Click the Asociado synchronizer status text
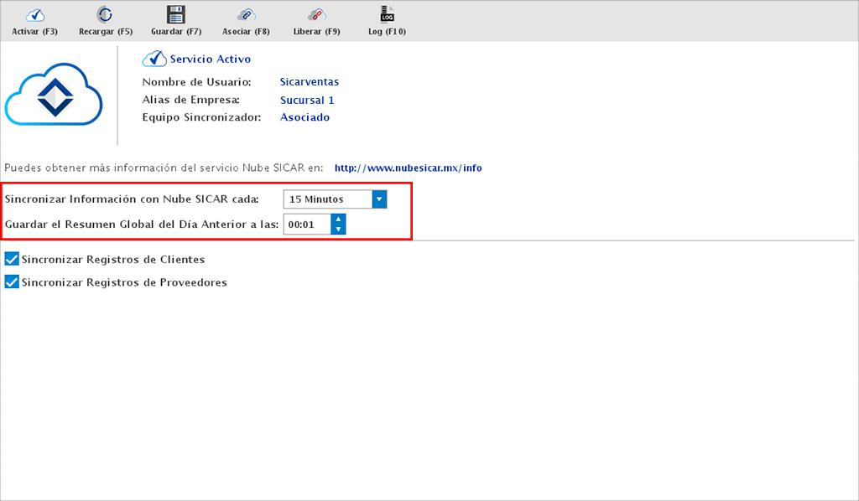This screenshot has width=859, height=501. 305,117
